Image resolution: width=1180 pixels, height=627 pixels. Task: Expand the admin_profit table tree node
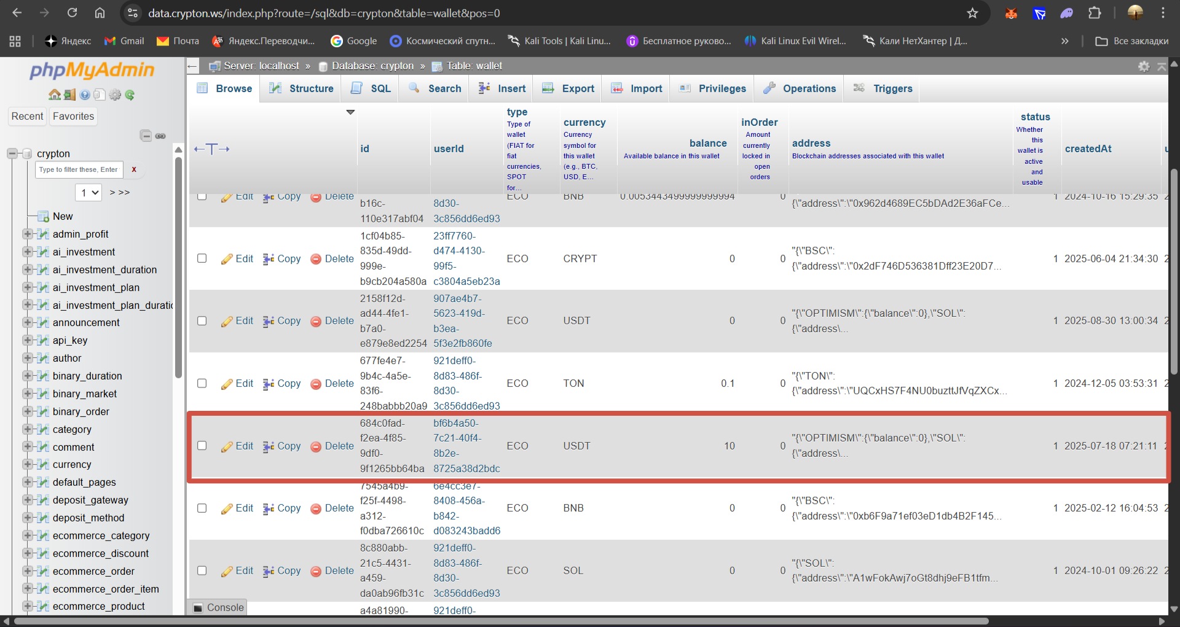[27, 234]
